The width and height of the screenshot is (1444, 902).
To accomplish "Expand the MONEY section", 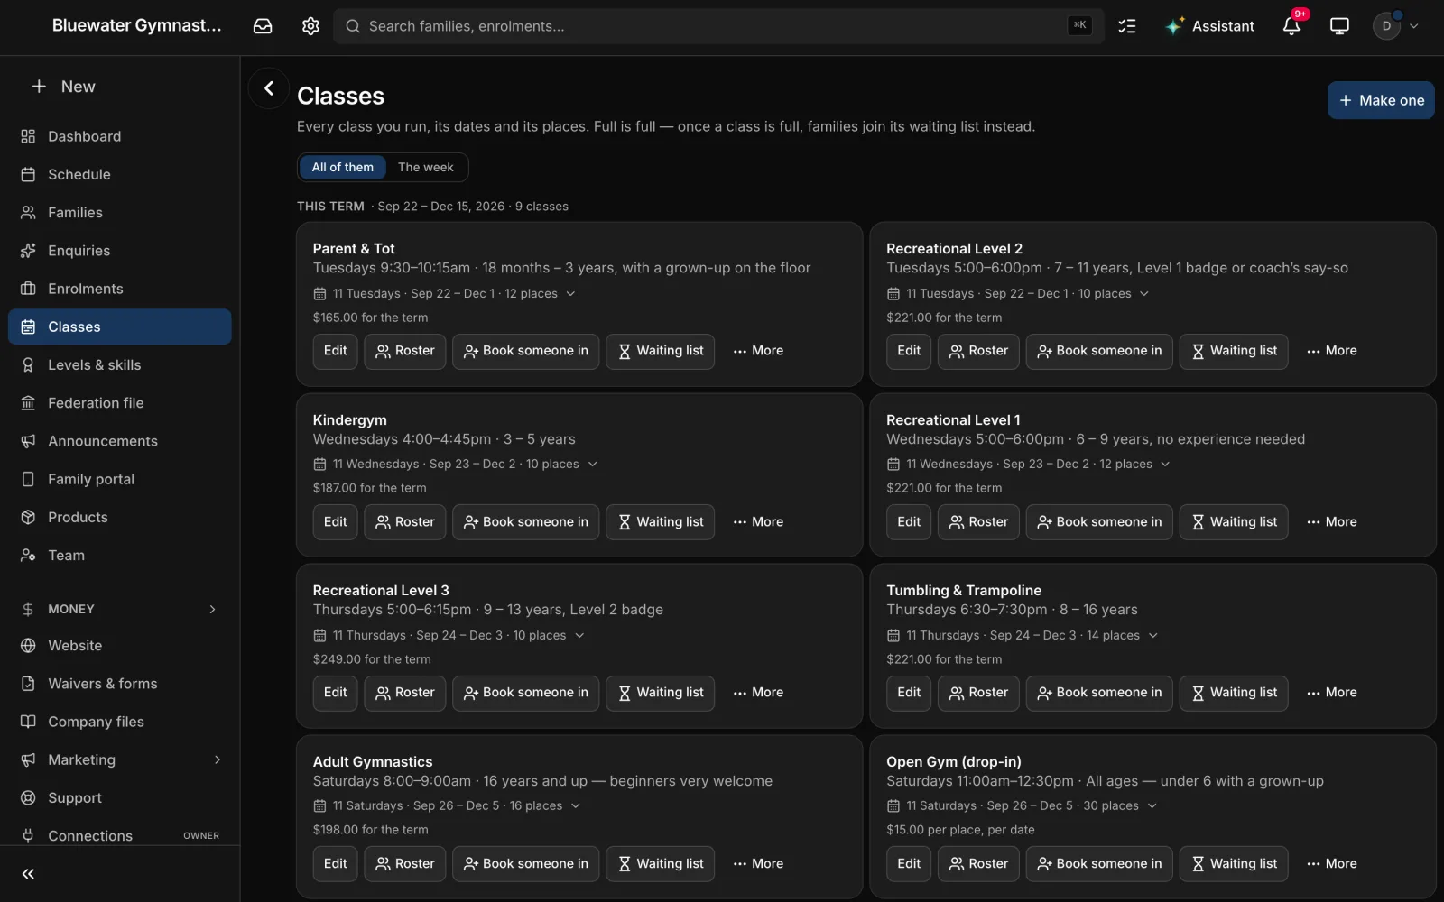I will pyautogui.click(x=120, y=609).
